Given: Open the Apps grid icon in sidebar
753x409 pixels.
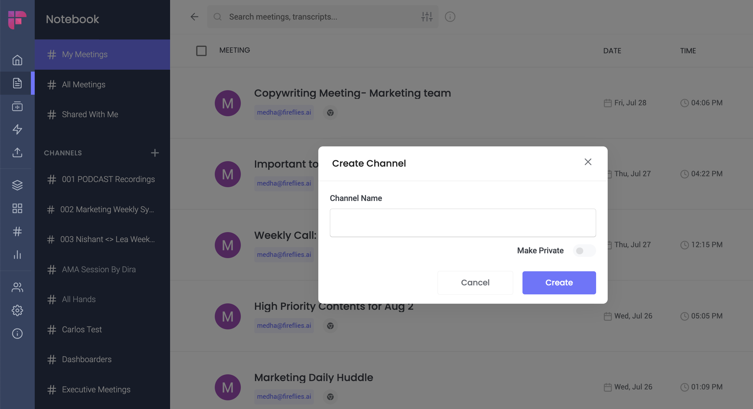Looking at the screenshot, I should point(17,208).
